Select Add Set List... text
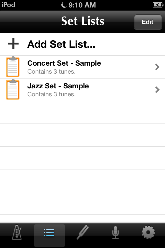 pyautogui.click(x=61, y=44)
